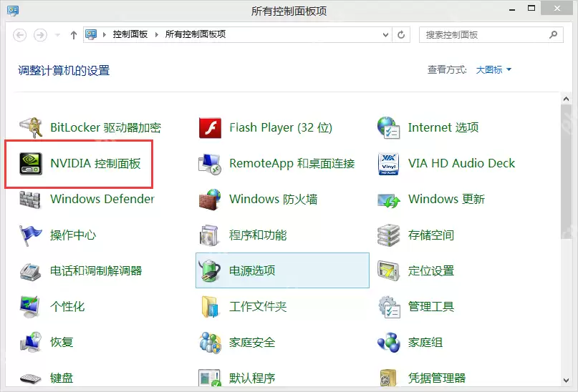Expand the arrow before 控制面板 breadcrumb
The height and width of the screenshot is (392, 578).
coord(105,34)
